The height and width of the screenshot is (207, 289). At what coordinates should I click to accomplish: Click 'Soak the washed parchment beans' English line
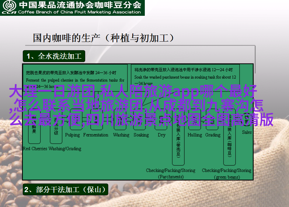point(185,77)
